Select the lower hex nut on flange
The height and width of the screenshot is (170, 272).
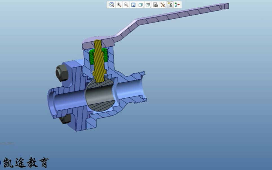(64, 119)
